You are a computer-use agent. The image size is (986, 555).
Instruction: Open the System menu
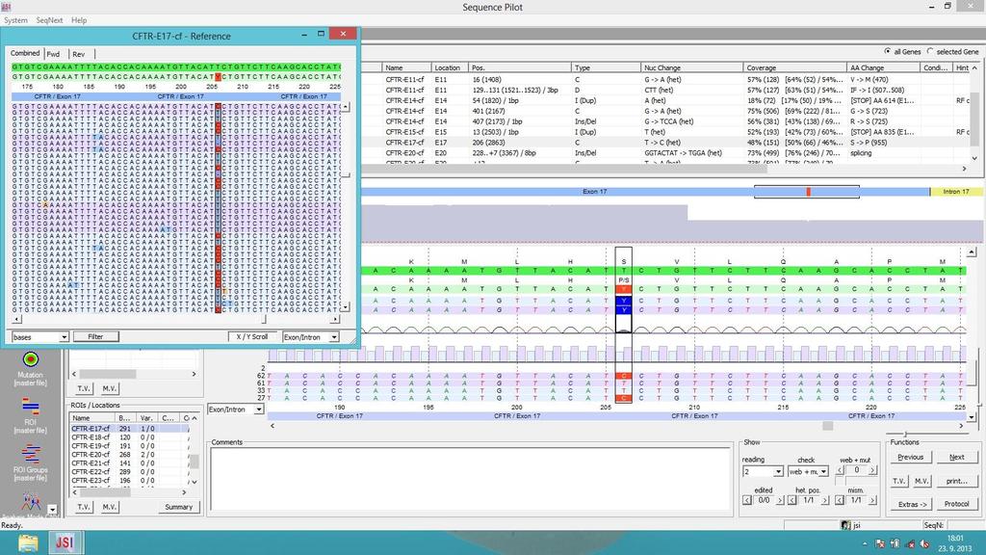click(15, 20)
